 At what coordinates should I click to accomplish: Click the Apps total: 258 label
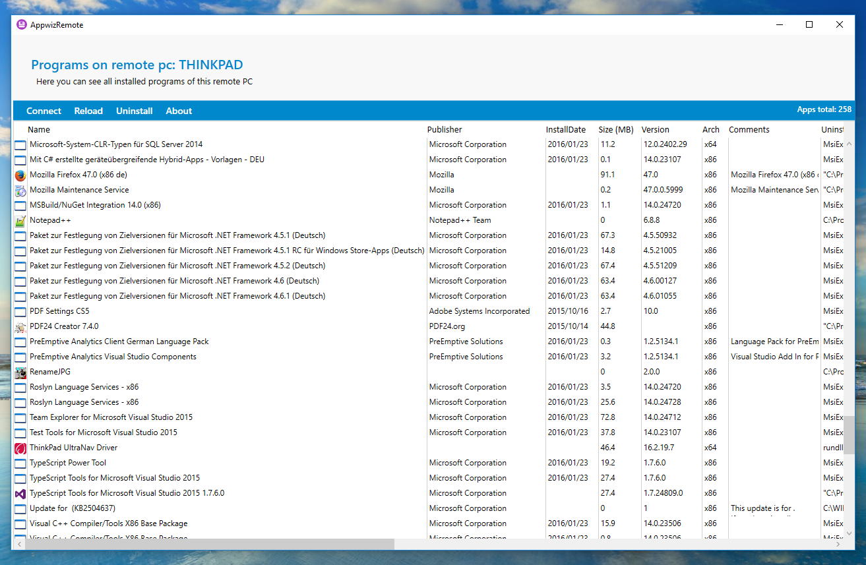(824, 109)
